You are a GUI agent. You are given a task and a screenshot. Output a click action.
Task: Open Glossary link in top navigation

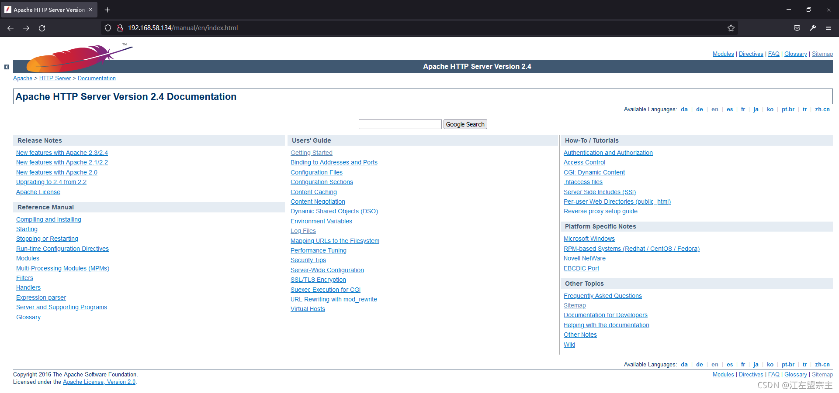click(795, 54)
